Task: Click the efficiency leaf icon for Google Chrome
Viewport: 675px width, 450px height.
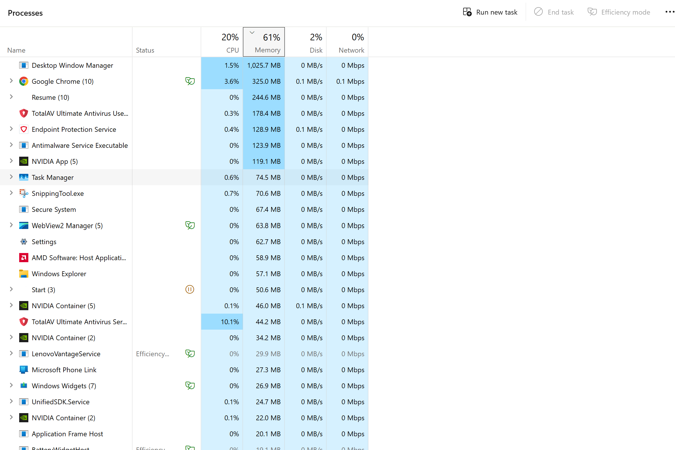Action: click(x=190, y=81)
